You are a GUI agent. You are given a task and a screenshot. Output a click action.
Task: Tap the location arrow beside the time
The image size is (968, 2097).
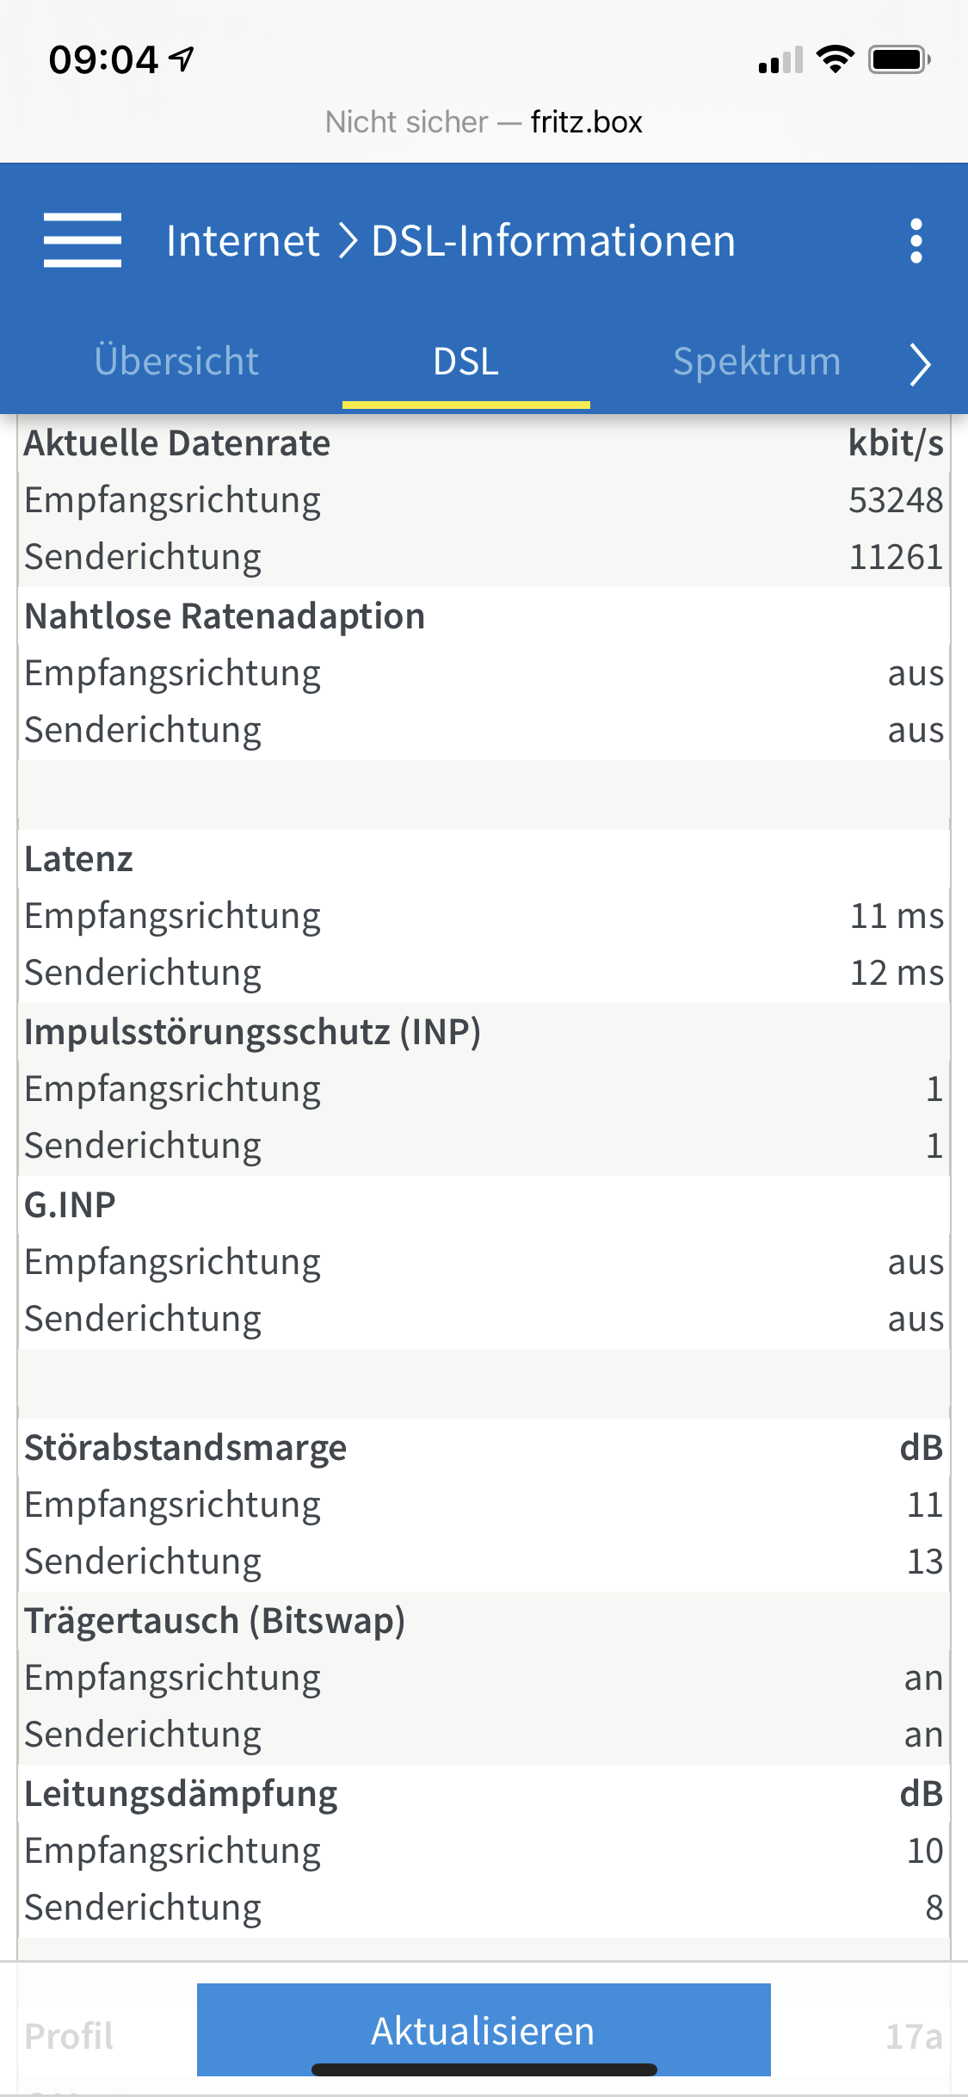pyautogui.click(x=182, y=59)
